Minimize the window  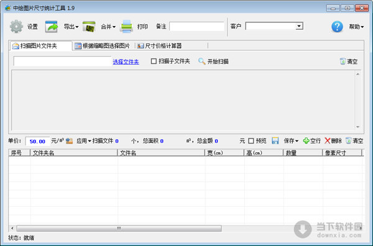333,8
